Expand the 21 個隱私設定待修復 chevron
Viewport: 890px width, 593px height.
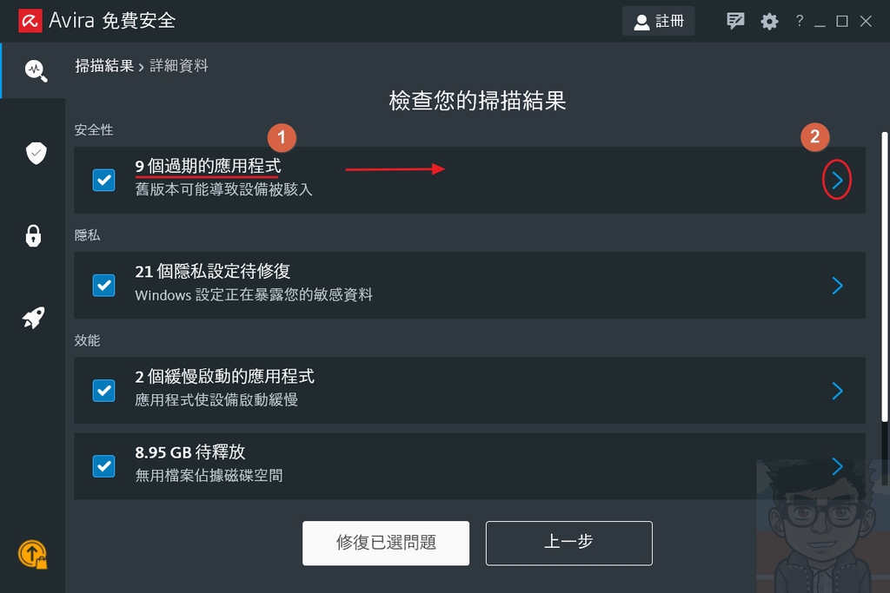[x=837, y=285]
